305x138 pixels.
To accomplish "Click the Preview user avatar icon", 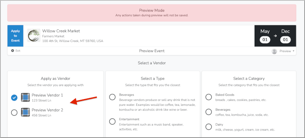I will [x=274, y=51].
